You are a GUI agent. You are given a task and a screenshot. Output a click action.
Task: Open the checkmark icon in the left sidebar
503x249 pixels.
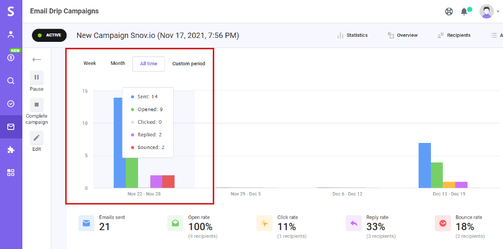pyautogui.click(x=11, y=103)
